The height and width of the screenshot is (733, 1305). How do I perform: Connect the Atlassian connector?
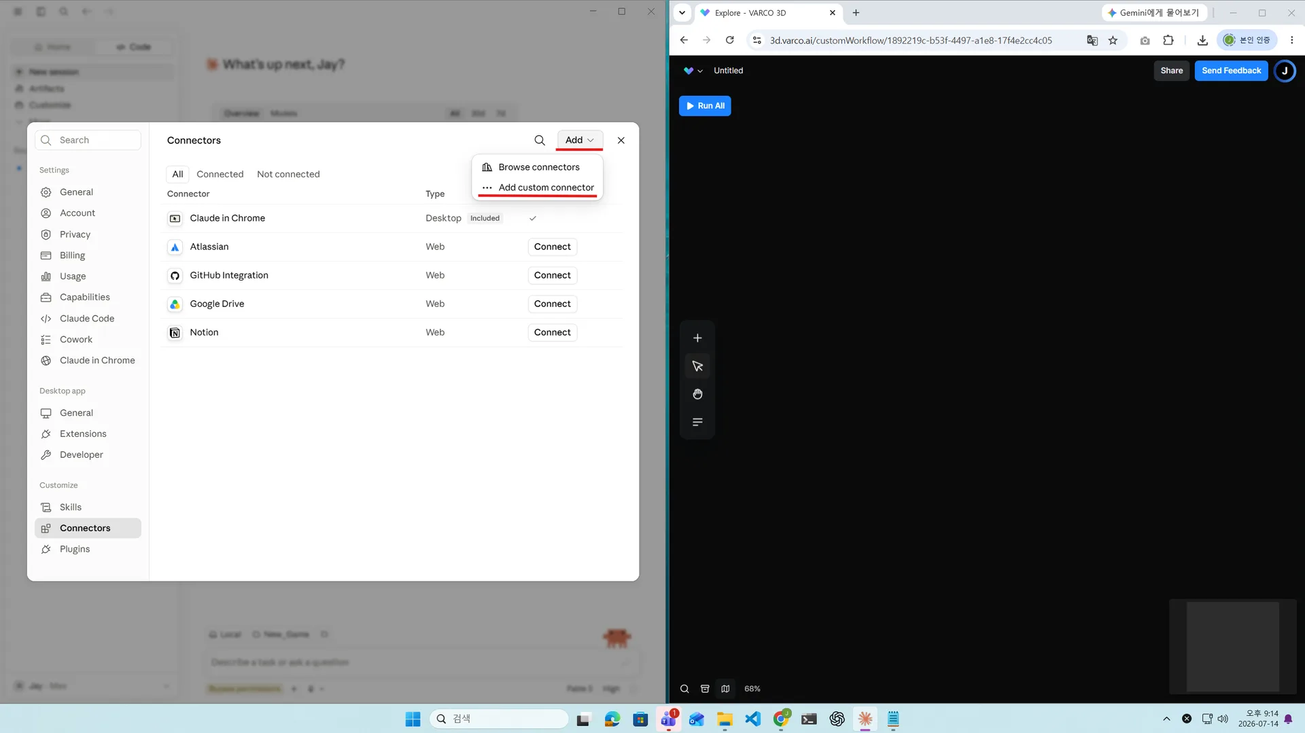pos(552,247)
